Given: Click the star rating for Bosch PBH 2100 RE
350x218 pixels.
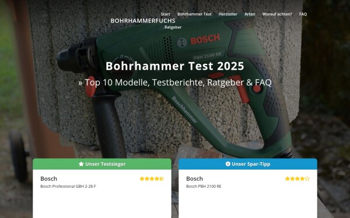Looking at the screenshot, I should (x=297, y=178).
